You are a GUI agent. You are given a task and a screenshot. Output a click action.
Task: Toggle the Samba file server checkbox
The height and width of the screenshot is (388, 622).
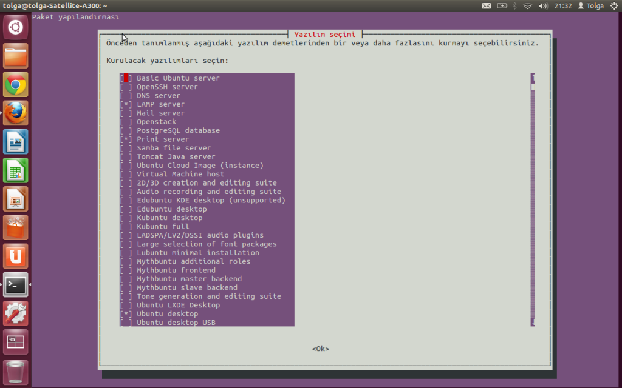click(126, 148)
